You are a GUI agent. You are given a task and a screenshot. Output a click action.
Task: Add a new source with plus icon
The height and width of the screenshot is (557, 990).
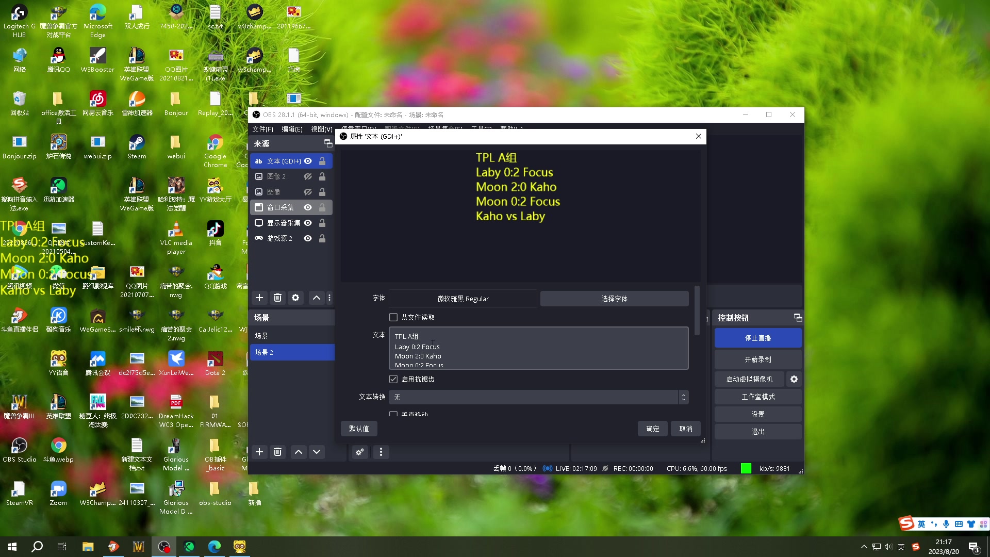(259, 298)
